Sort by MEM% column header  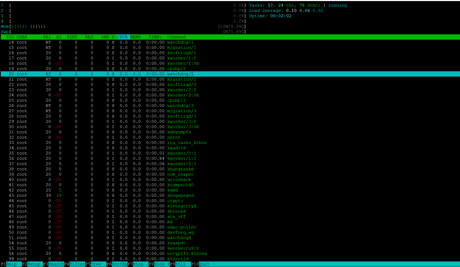pyautogui.click(x=136, y=37)
